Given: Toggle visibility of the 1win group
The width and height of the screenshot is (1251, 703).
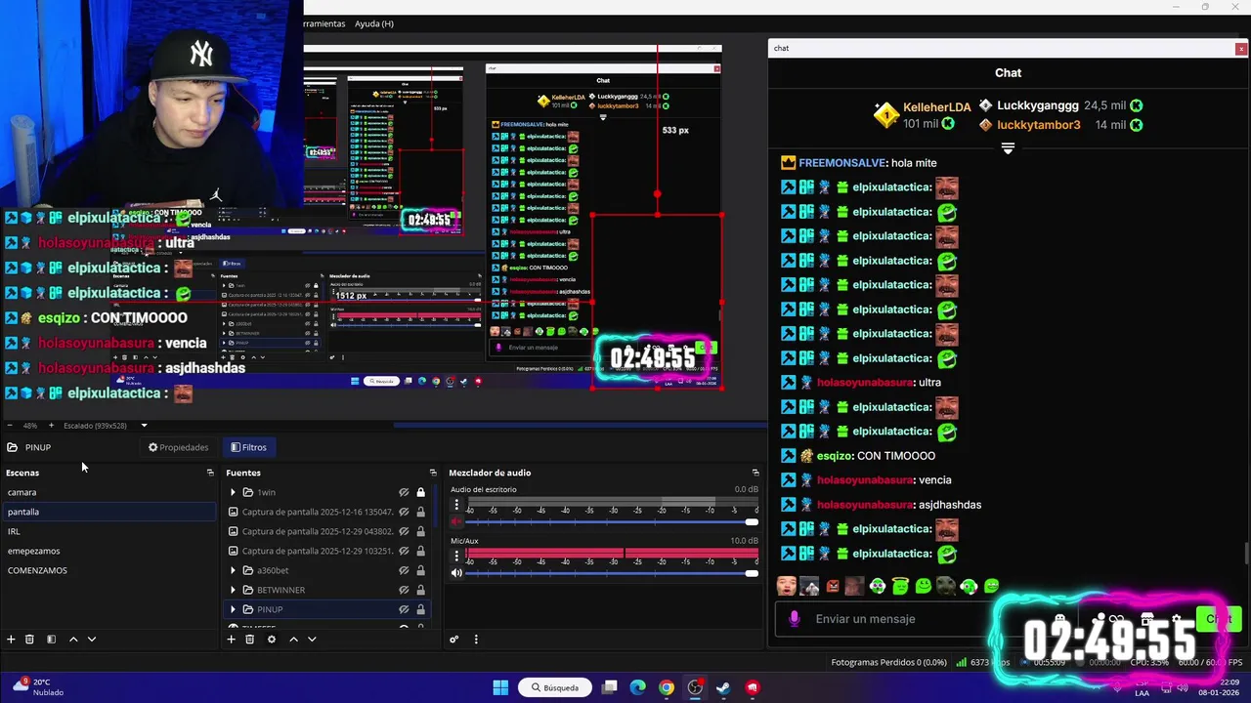Looking at the screenshot, I should [404, 492].
